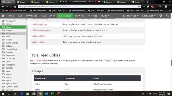This screenshot has height=96, width=172.
Task: Click the Chrome profile avatar
Action: pos(166,6)
